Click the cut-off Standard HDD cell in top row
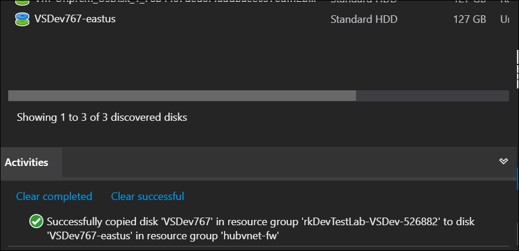The height and width of the screenshot is (251, 519). 364,2
